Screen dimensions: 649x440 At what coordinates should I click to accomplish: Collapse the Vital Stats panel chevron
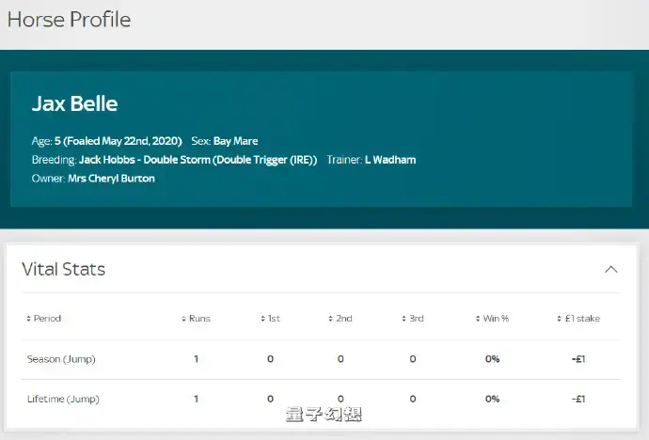point(611,270)
